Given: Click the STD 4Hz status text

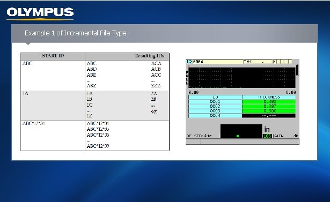Looking at the screenshot, I should 203,136.
